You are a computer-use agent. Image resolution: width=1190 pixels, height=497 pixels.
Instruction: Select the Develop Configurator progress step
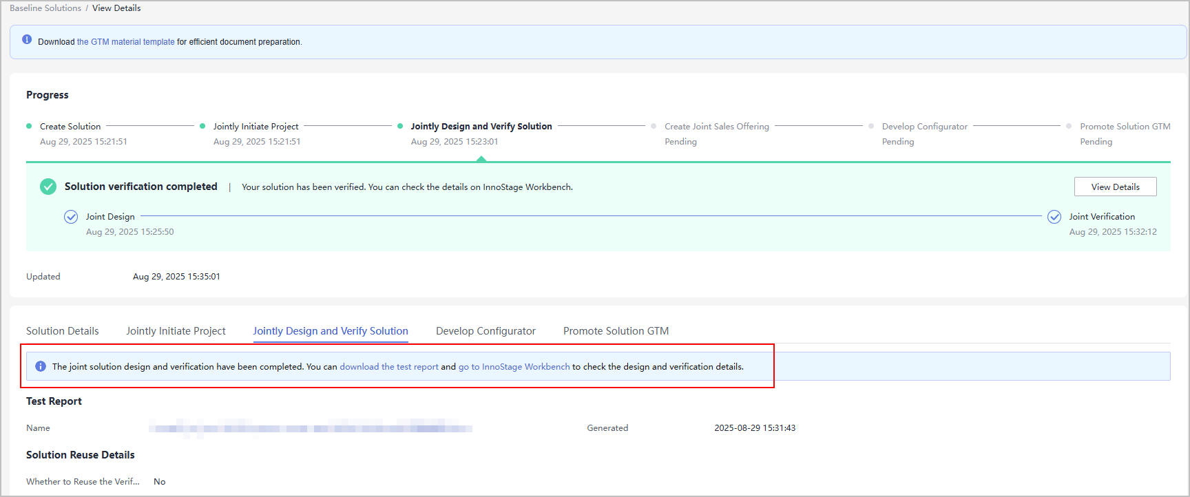[924, 127]
